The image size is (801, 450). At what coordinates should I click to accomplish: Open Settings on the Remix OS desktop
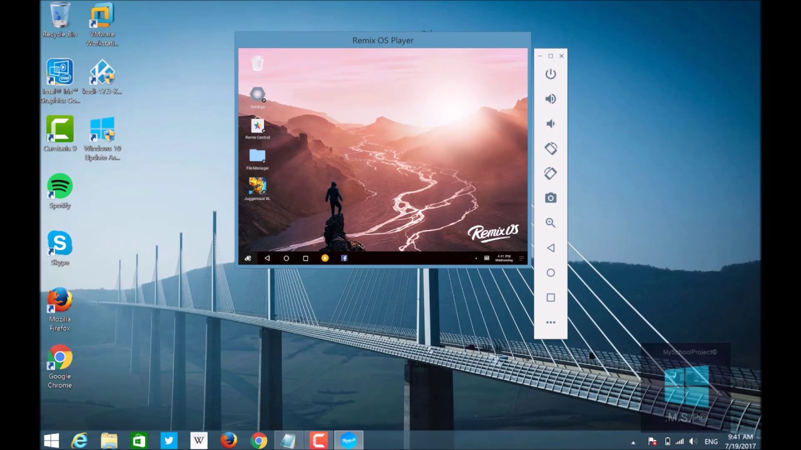(257, 98)
